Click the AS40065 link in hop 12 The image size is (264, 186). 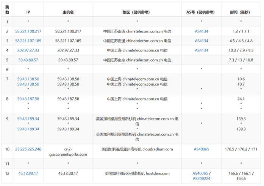point(200,173)
